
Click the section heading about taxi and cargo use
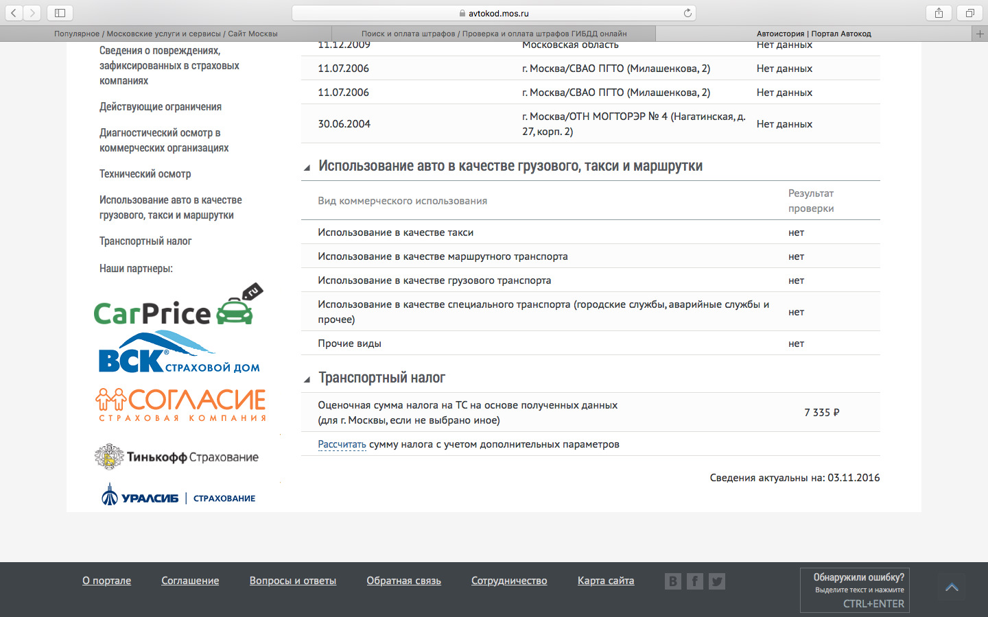point(510,166)
